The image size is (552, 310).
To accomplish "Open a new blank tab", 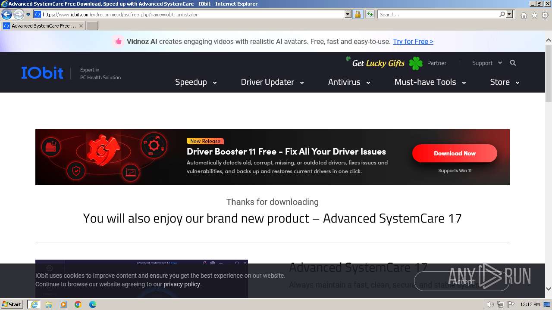I will pyautogui.click(x=92, y=26).
